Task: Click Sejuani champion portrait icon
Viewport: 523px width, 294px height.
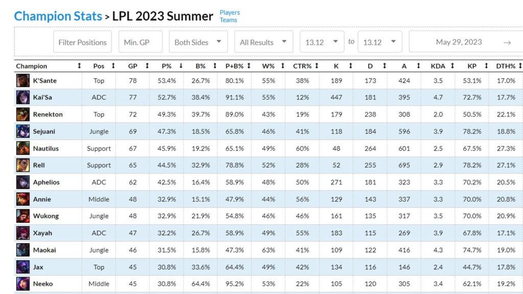Action: click(x=22, y=131)
